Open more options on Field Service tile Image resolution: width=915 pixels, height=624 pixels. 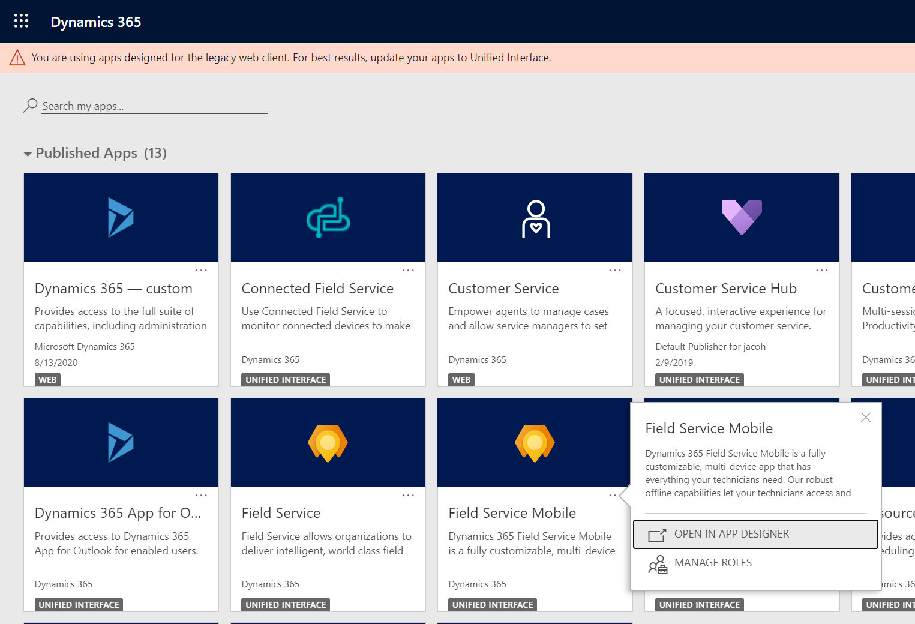coord(409,496)
